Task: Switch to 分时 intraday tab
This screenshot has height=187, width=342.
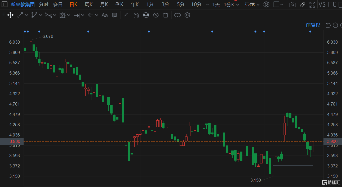Action: click(43, 4)
